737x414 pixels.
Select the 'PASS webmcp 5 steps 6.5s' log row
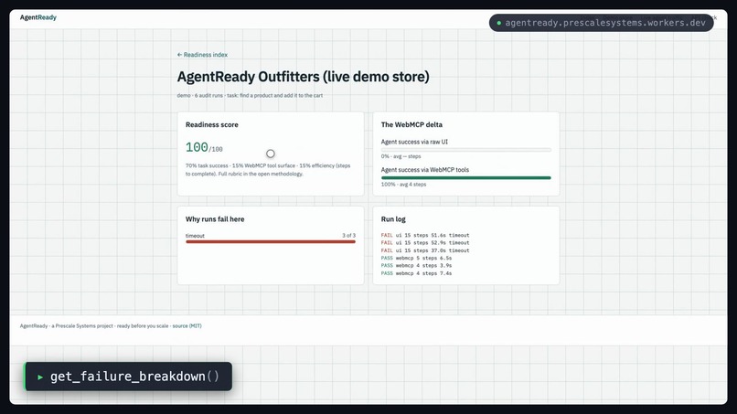tap(416, 258)
